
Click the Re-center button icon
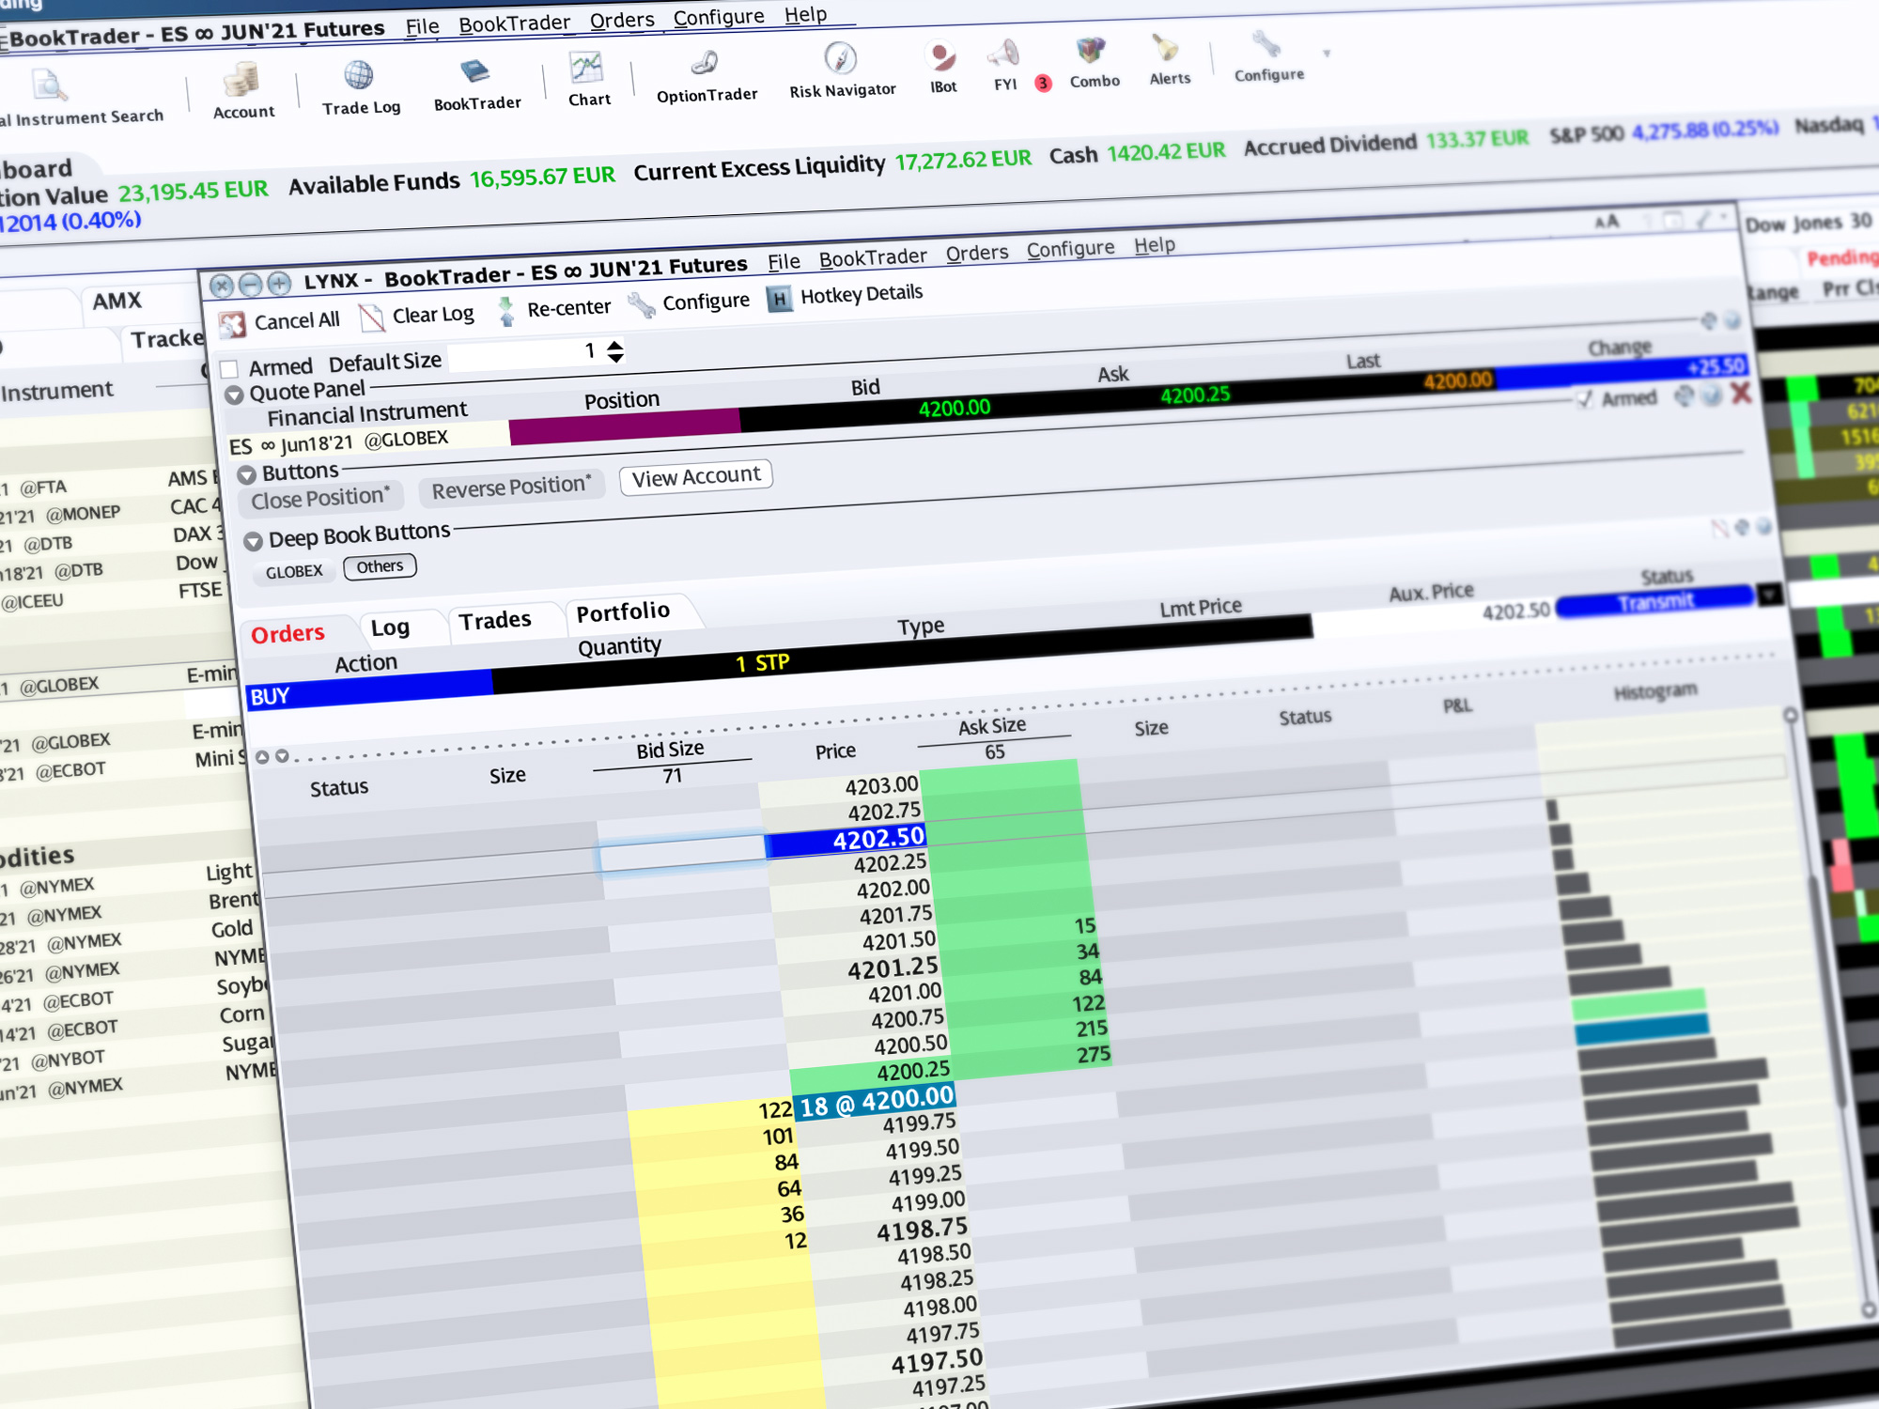(x=517, y=305)
